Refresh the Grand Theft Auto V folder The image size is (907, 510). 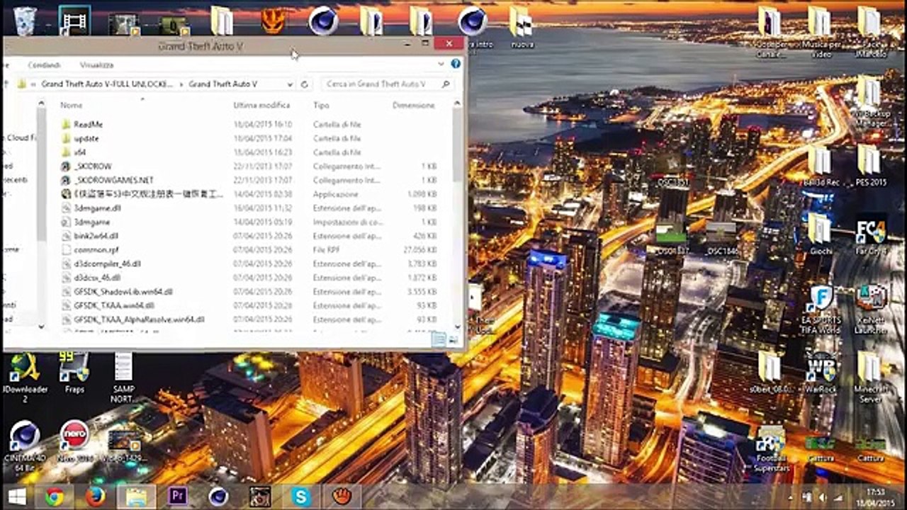click(x=305, y=84)
